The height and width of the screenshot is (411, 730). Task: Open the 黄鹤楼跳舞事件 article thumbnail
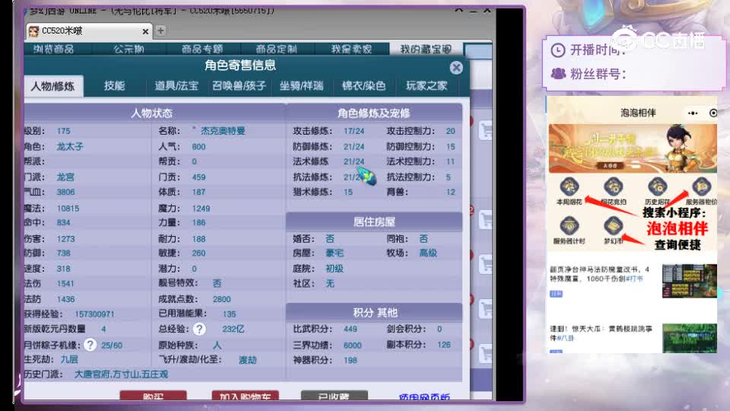(690, 338)
